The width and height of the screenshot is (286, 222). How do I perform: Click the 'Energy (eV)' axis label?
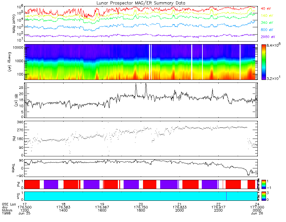click(10, 62)
